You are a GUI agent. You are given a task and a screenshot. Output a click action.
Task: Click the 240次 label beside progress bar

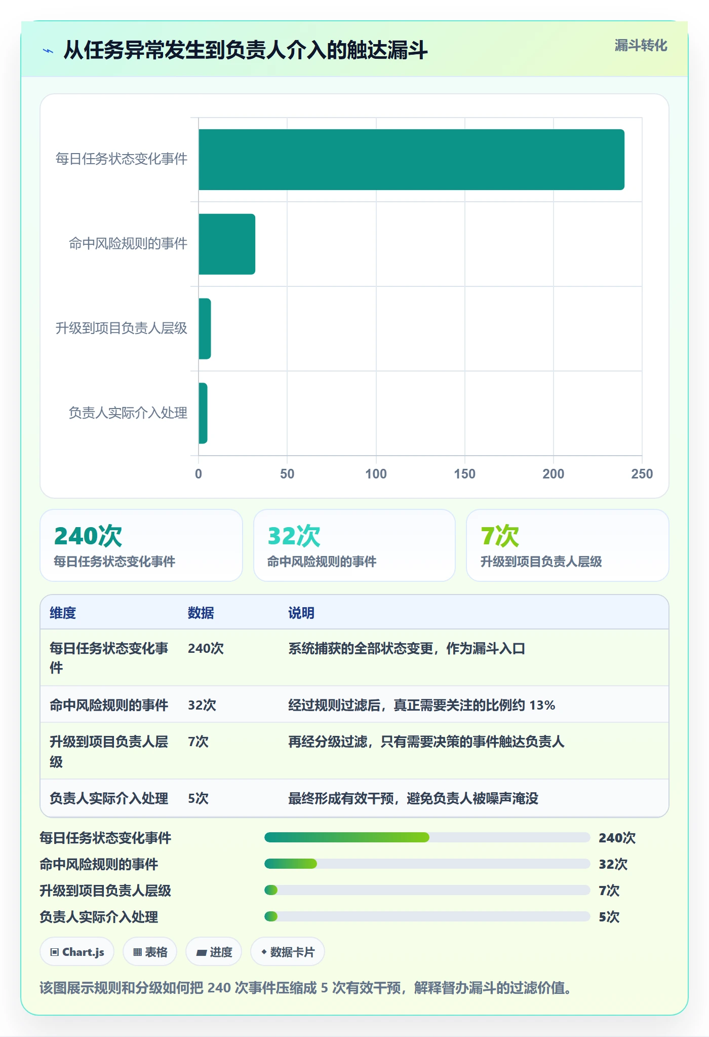coord(617,838)
